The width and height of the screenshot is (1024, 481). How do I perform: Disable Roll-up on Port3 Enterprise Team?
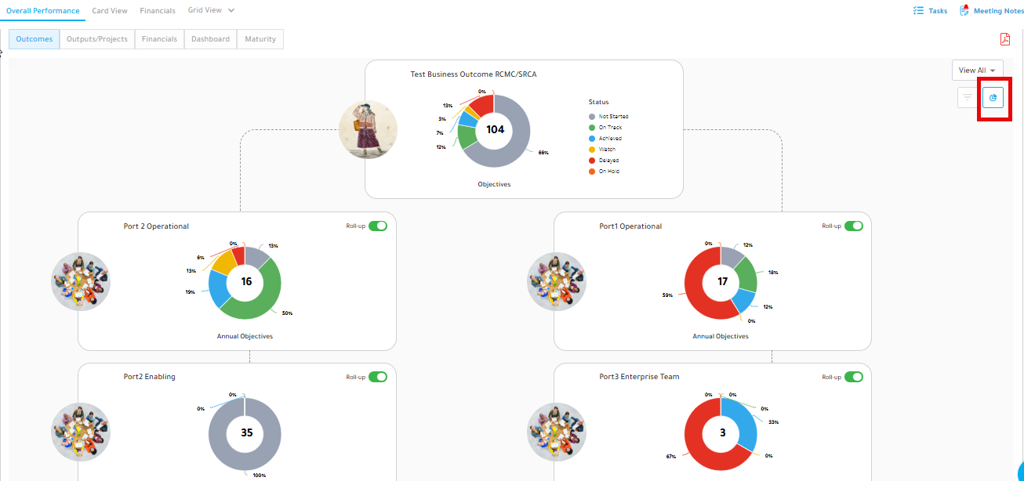coord(854,377)
